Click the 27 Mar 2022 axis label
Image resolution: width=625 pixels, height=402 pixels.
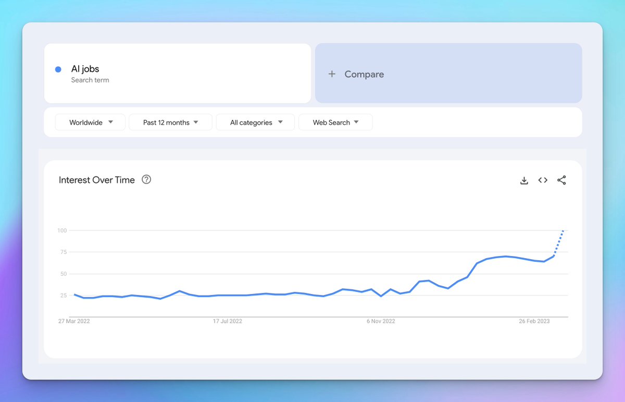pyautogui.click(x=74, y=321)
